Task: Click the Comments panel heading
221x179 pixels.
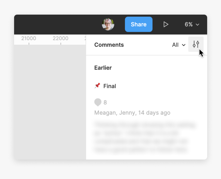Action: [109, 45]
